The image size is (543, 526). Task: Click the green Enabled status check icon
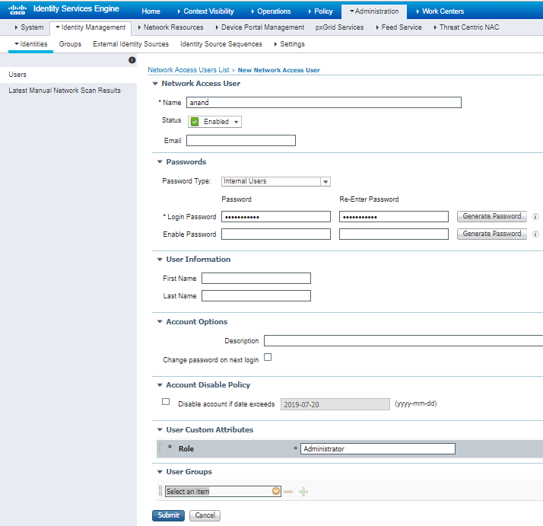click(195, 122)
